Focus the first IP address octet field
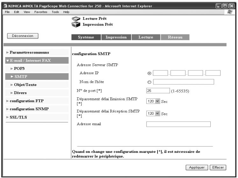The height and width of the screenshot is (178, 238). pos(160,73)
